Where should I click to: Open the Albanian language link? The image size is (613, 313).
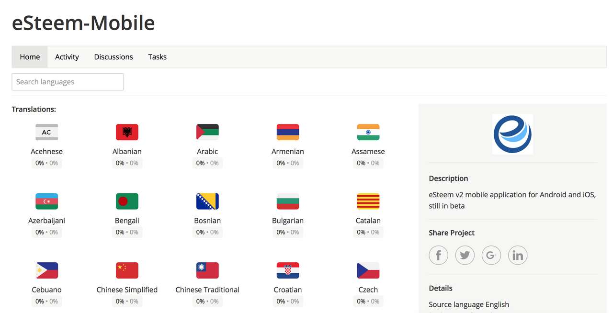[127, 151]
